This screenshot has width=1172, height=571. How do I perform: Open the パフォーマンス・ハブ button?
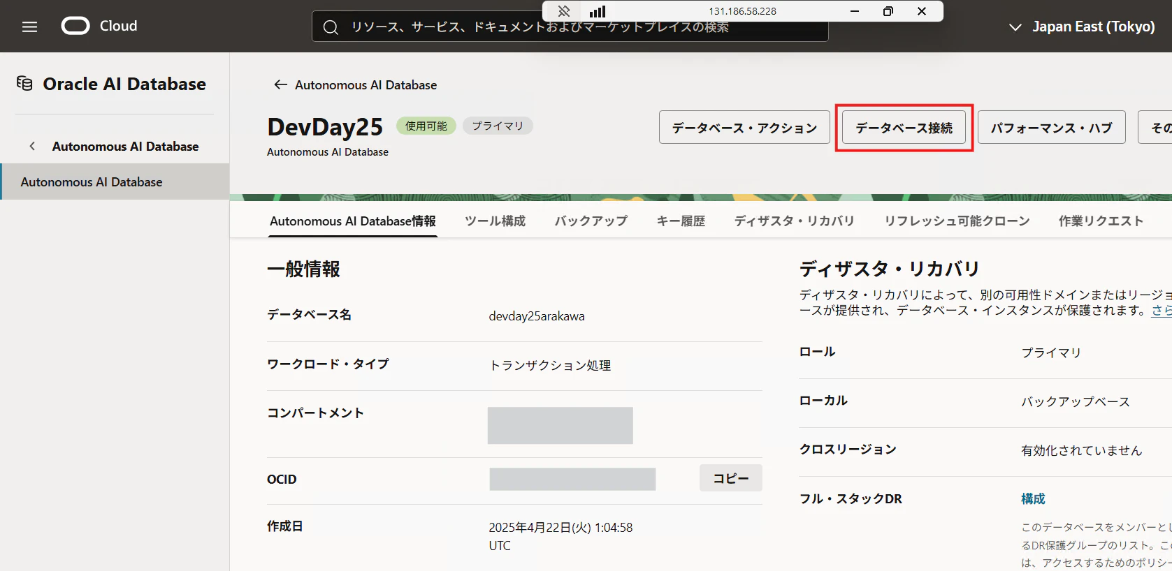coord(1052,127)
